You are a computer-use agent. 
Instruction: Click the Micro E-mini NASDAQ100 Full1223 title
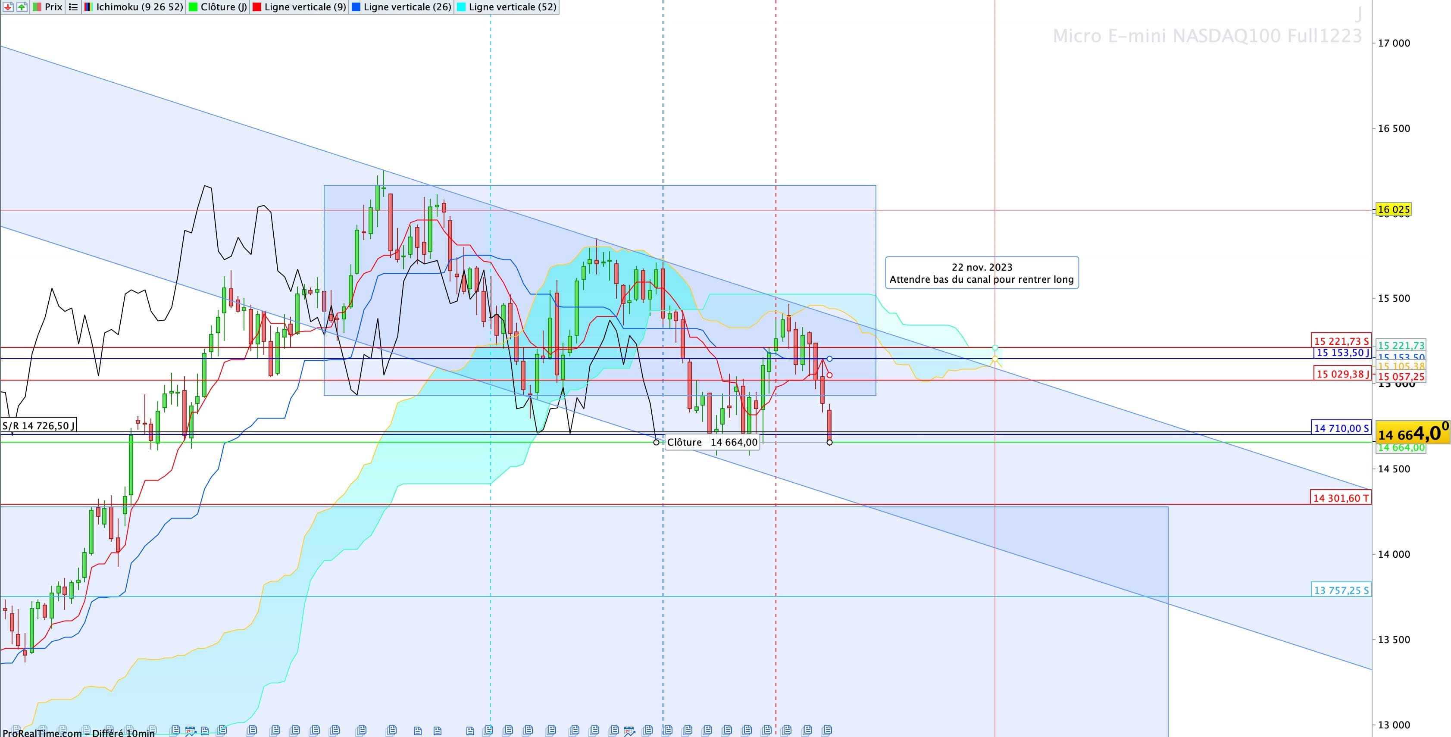[x=1207, y=36]
